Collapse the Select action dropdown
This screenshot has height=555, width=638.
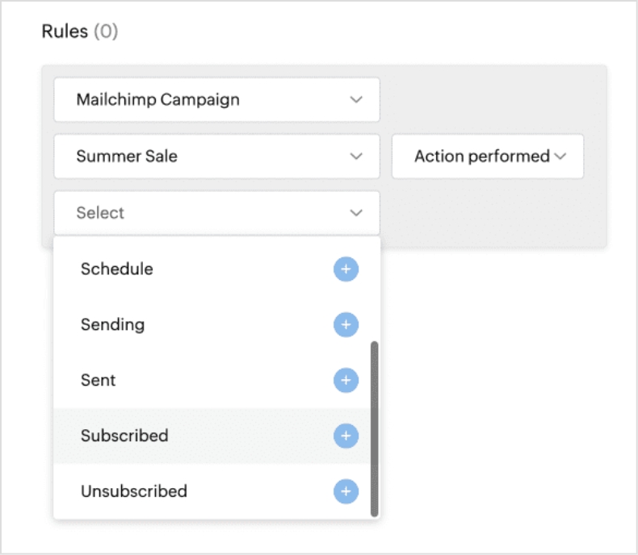coord(216,213)
